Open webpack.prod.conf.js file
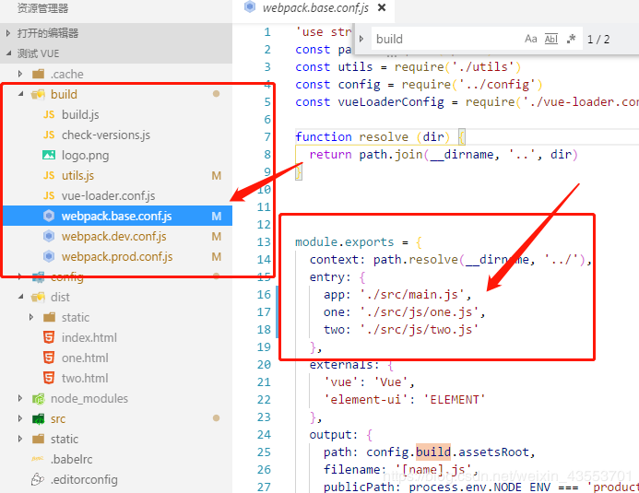The image size is (639, 493). click(117, 257)
